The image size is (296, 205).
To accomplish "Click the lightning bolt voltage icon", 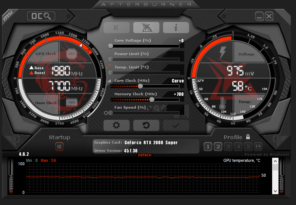I will coord(223,52).
